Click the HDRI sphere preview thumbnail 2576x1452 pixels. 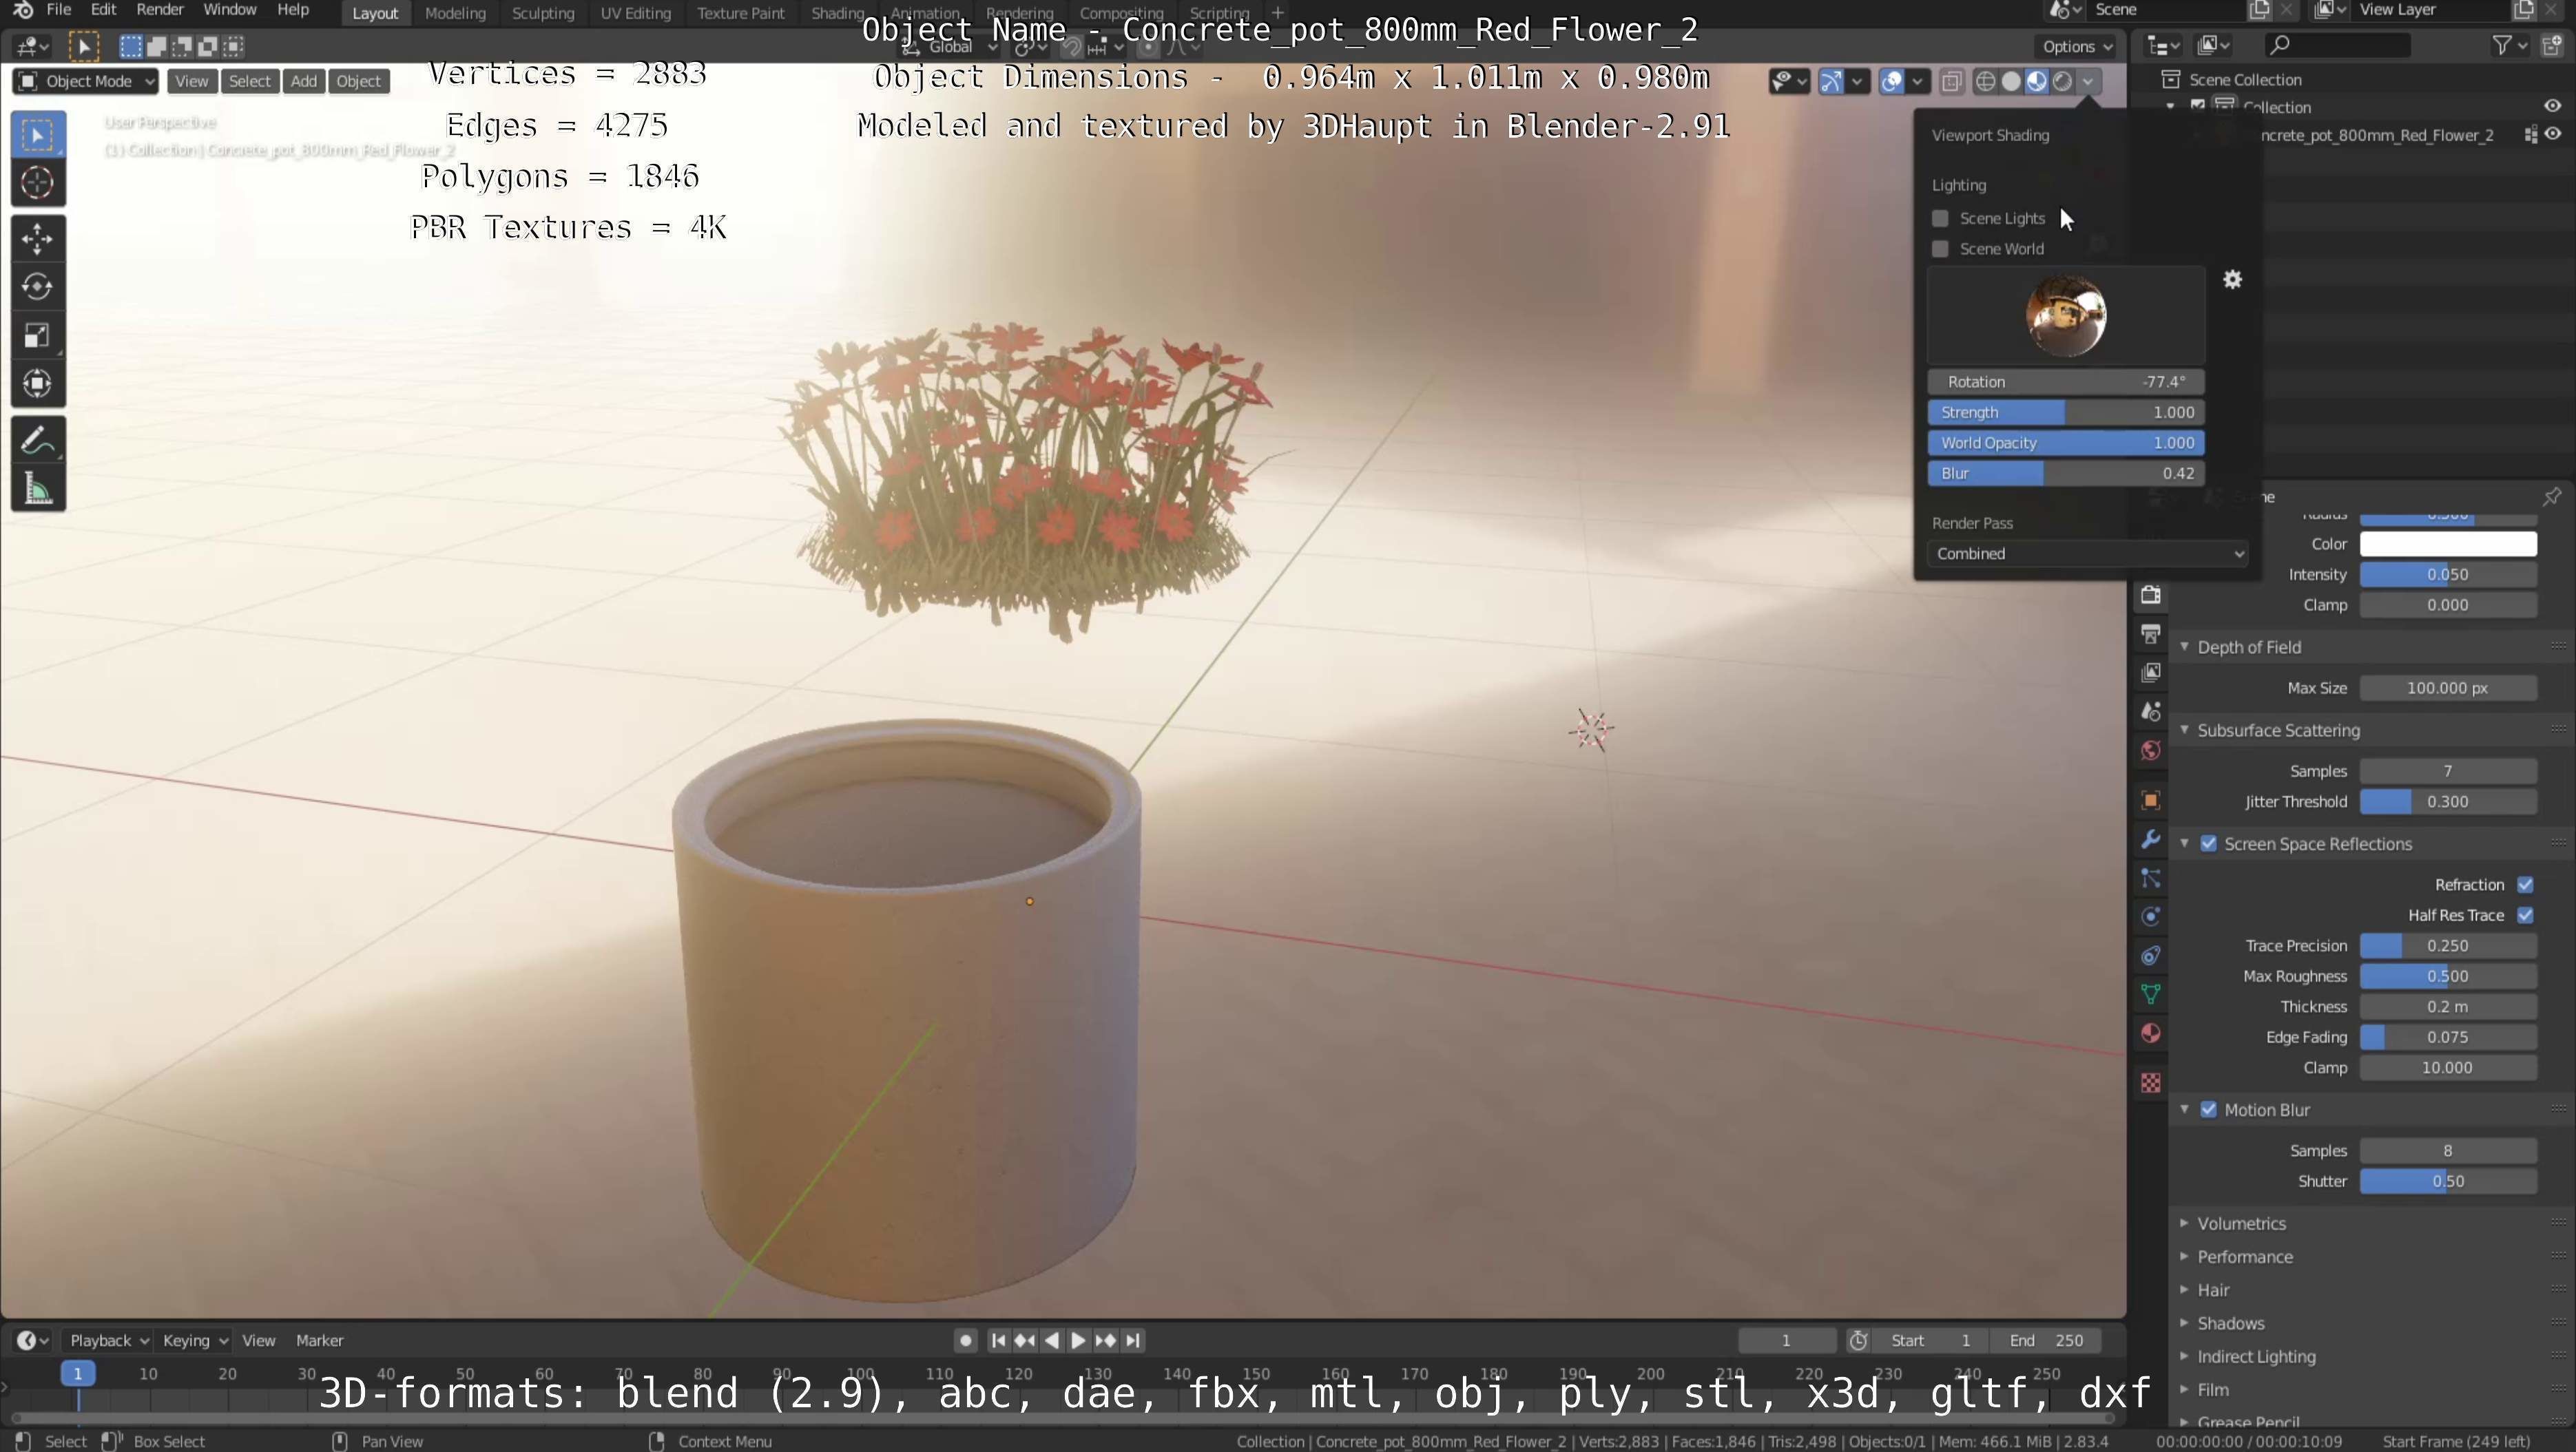click(x=2066, y=317)
